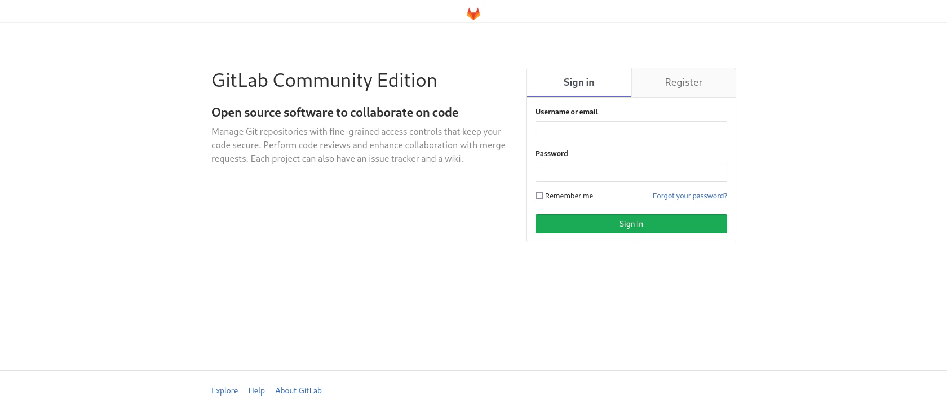Go to the Help footer link
The width and height of the screenshot is (947, 413).
point(256,390)
